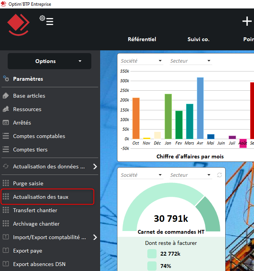This screenshot has height=271, width=254.
Task: Click the Paramètres gears icon
Action: [6, 79]
